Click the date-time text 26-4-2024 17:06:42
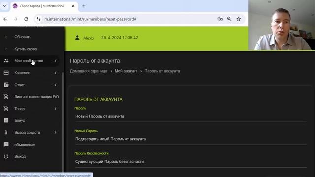315x177 pixels. pos(120,38)
